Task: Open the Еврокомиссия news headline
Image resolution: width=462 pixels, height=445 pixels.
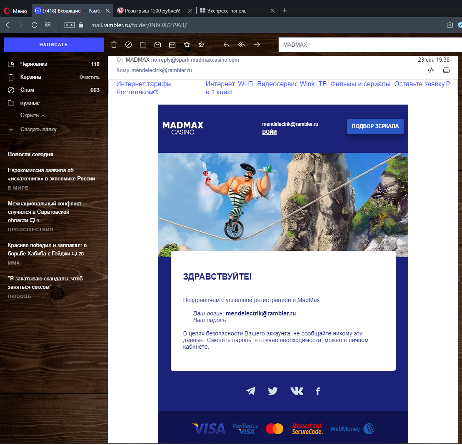Action: coord(51,175)
